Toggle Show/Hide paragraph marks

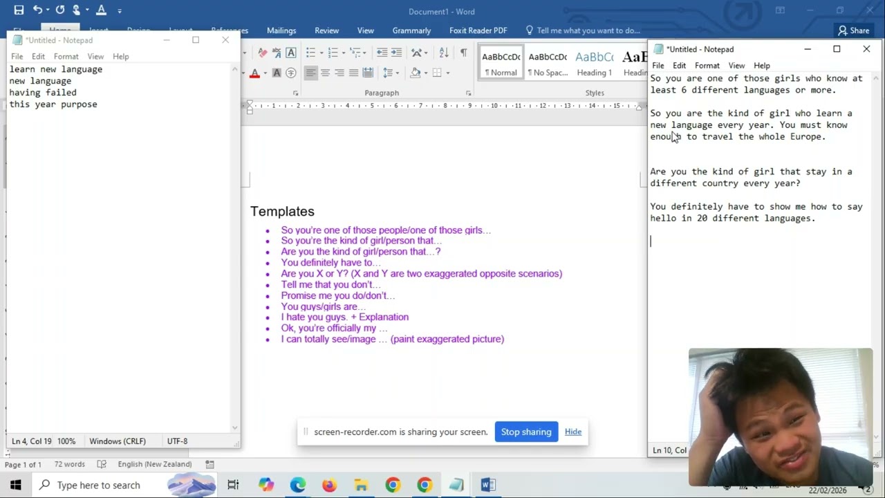pos(463,53)
